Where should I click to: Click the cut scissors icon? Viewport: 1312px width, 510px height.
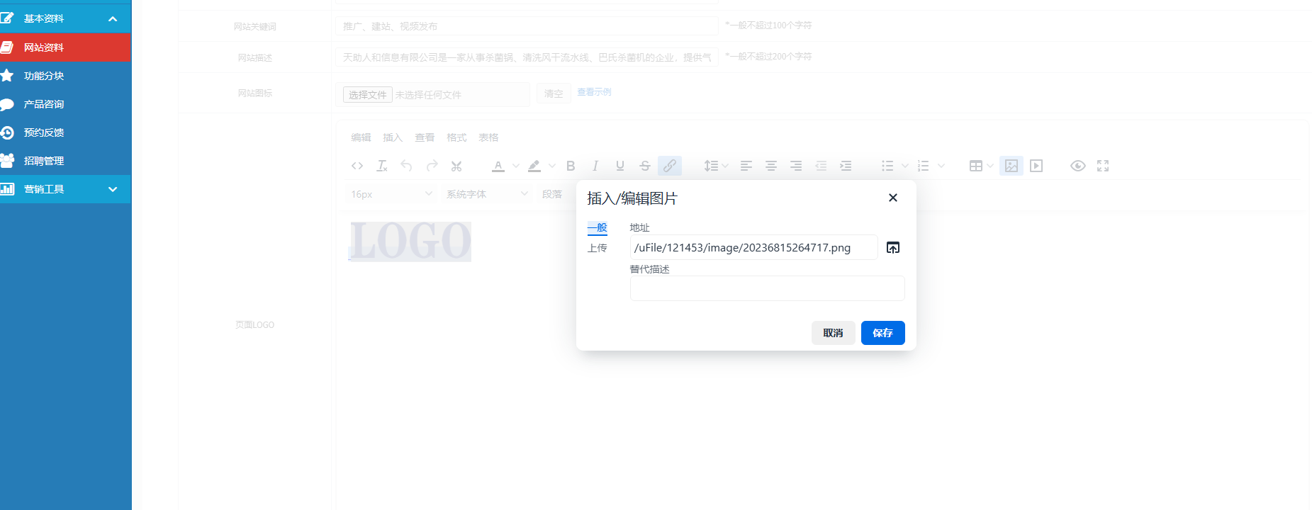pos(456,166)
